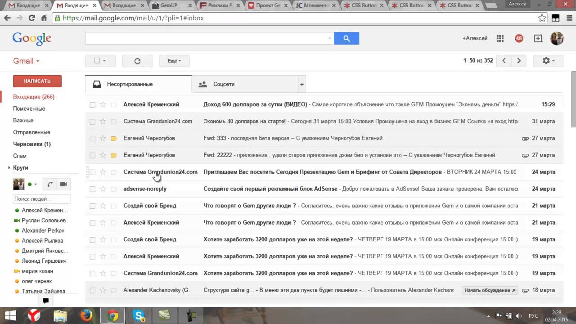Open the notifications badge showing 48
The width and height of the screenshot is (576, 324).
(519, 38)
